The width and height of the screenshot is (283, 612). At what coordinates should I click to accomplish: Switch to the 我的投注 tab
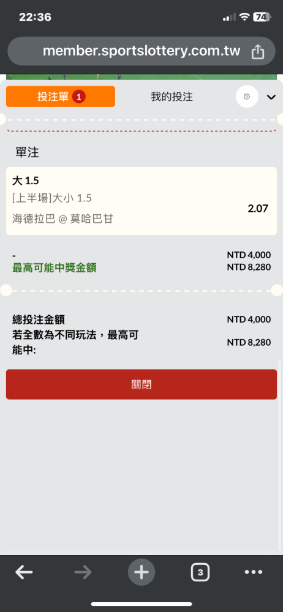pos(172,97)
